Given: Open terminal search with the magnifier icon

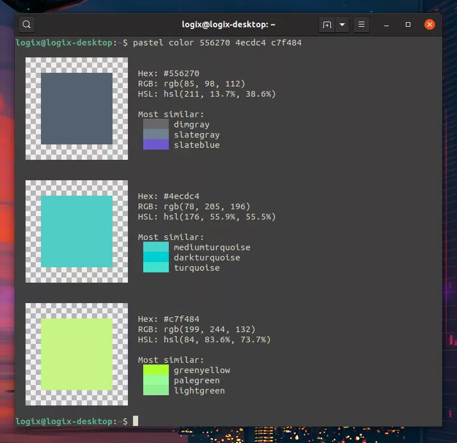Looking at the screenshot, I should pos(26,24).
